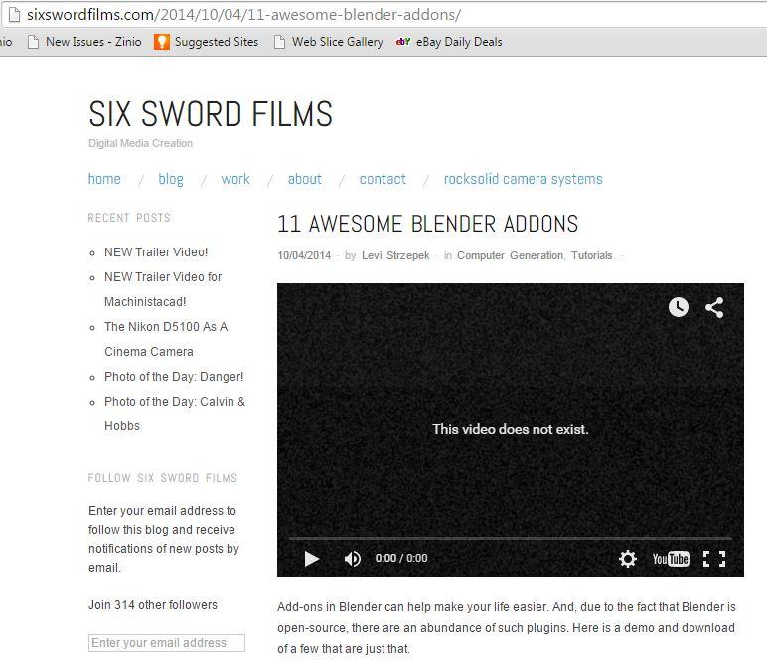
Task: Open the blog menu item
Action: click(x=171, y=179)
